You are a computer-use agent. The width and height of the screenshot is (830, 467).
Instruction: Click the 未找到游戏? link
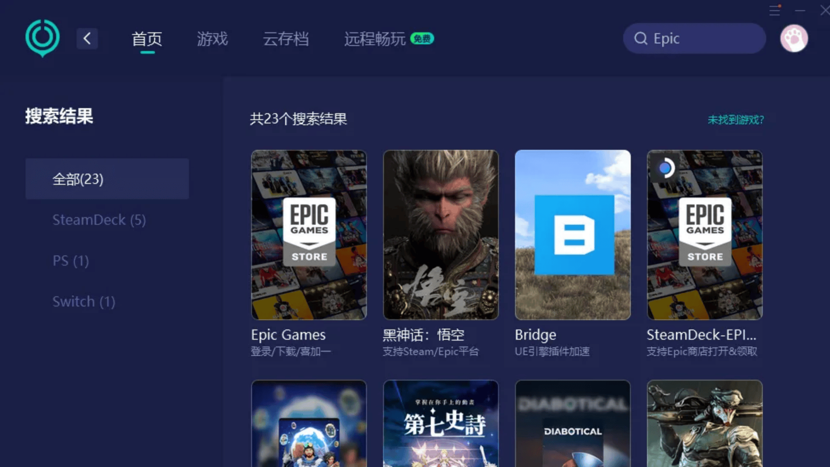pos(736,120)
